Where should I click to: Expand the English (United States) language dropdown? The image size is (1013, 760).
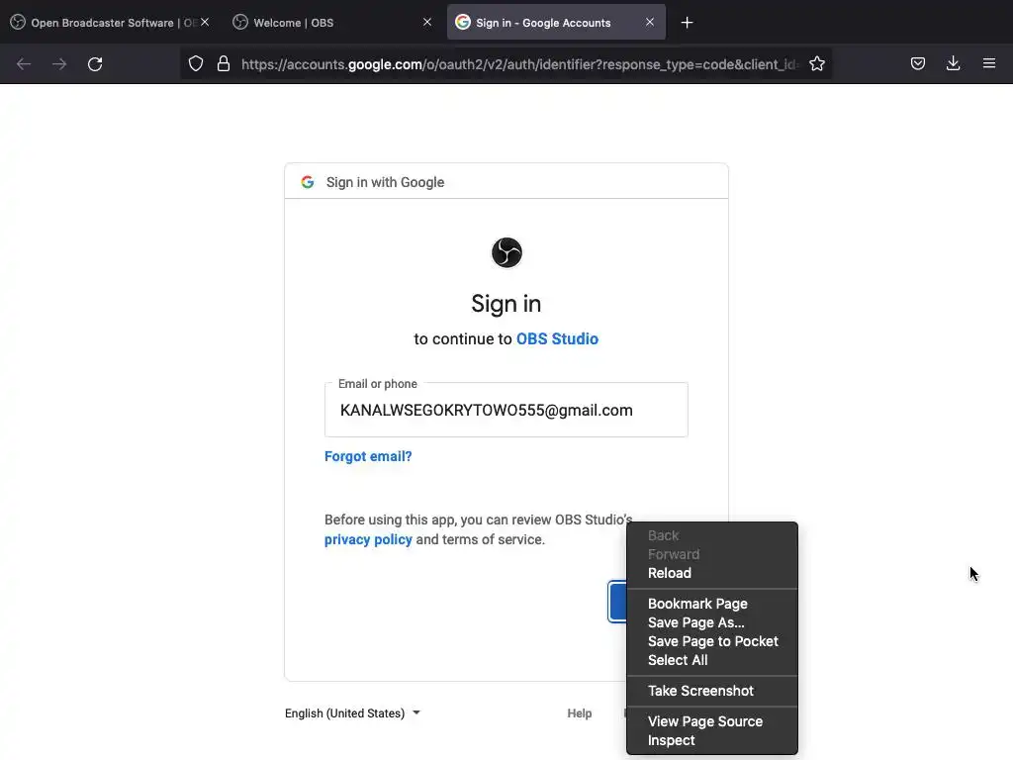coord(353,712)
